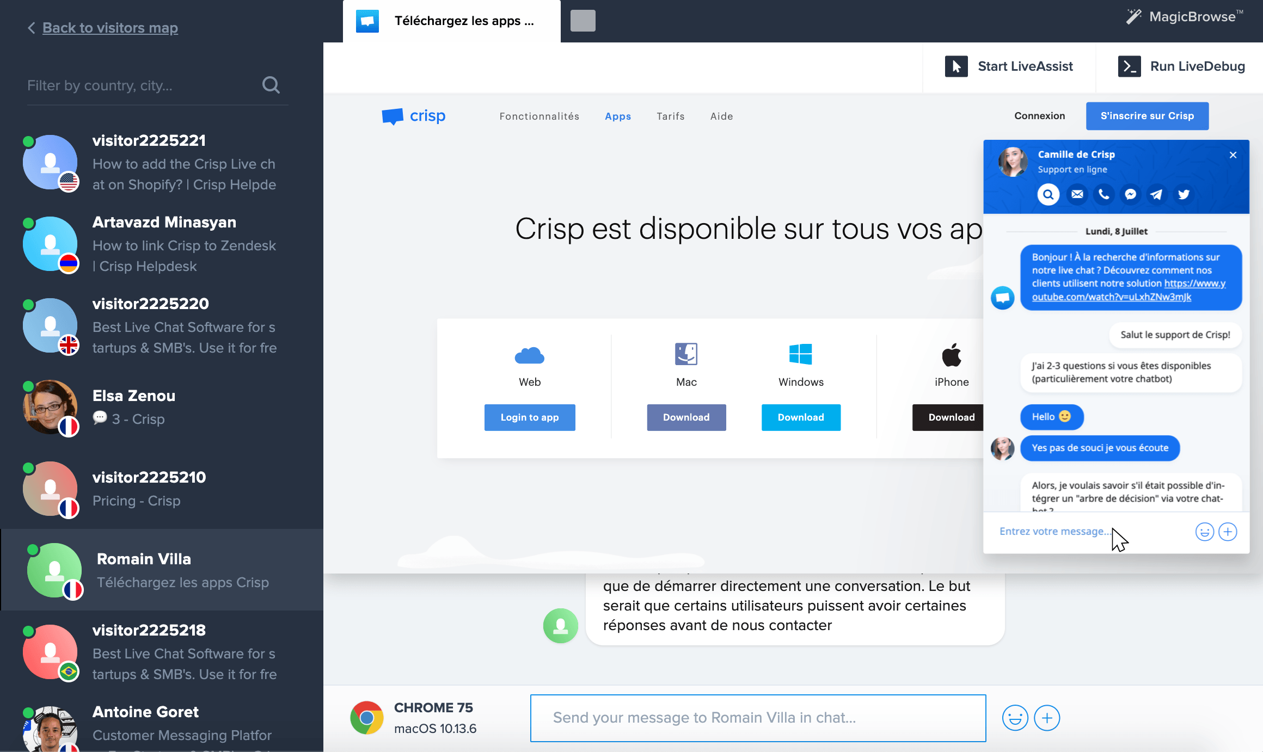Click the CHROME 75 browser label

pos(433,707)
